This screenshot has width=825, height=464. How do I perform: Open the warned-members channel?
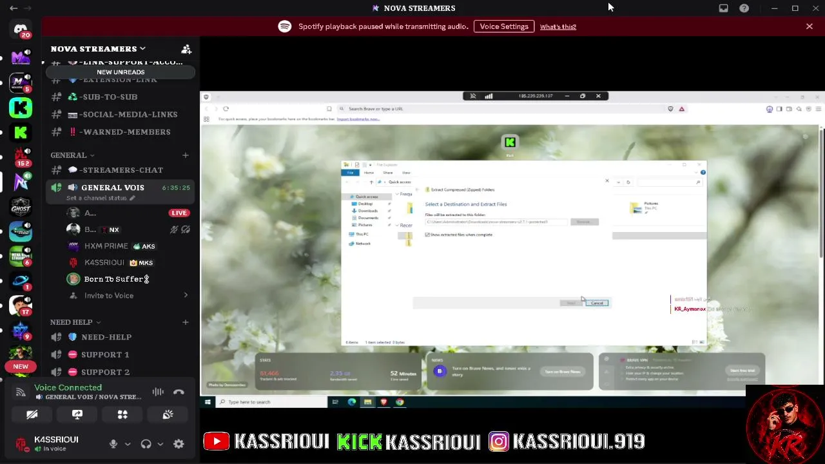tap(120, 132)
